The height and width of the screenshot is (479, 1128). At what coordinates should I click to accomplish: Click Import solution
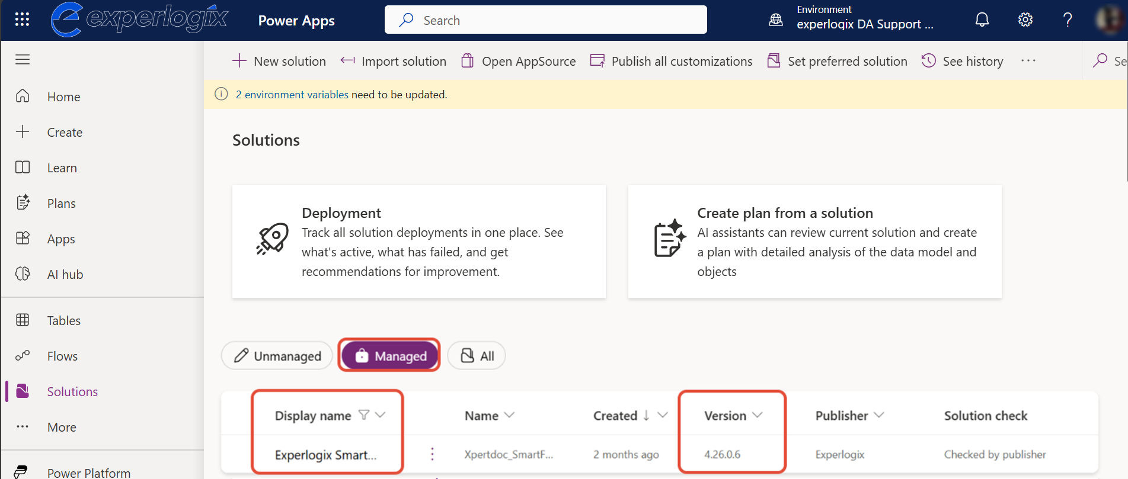pyautogui.click(x=393, y=61)
